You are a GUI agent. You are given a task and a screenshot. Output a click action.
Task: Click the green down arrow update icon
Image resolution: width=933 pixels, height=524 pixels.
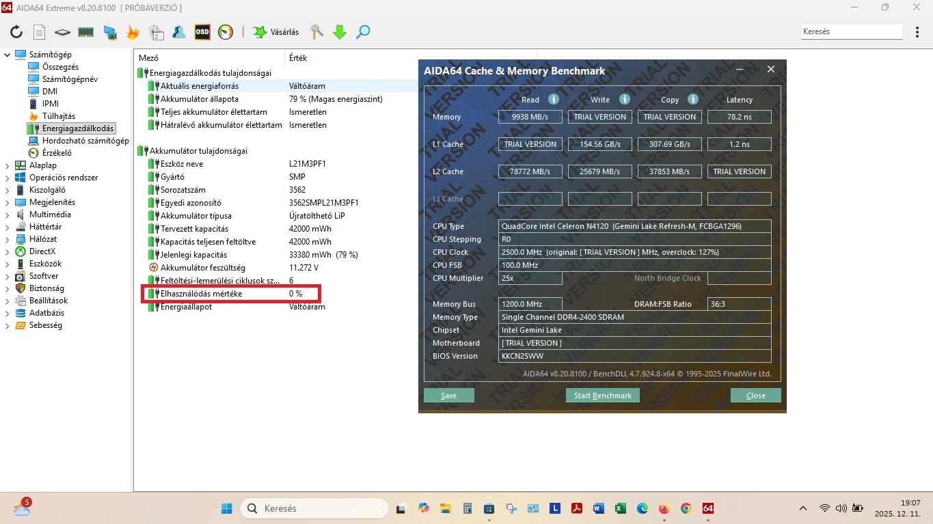[340, 32]
